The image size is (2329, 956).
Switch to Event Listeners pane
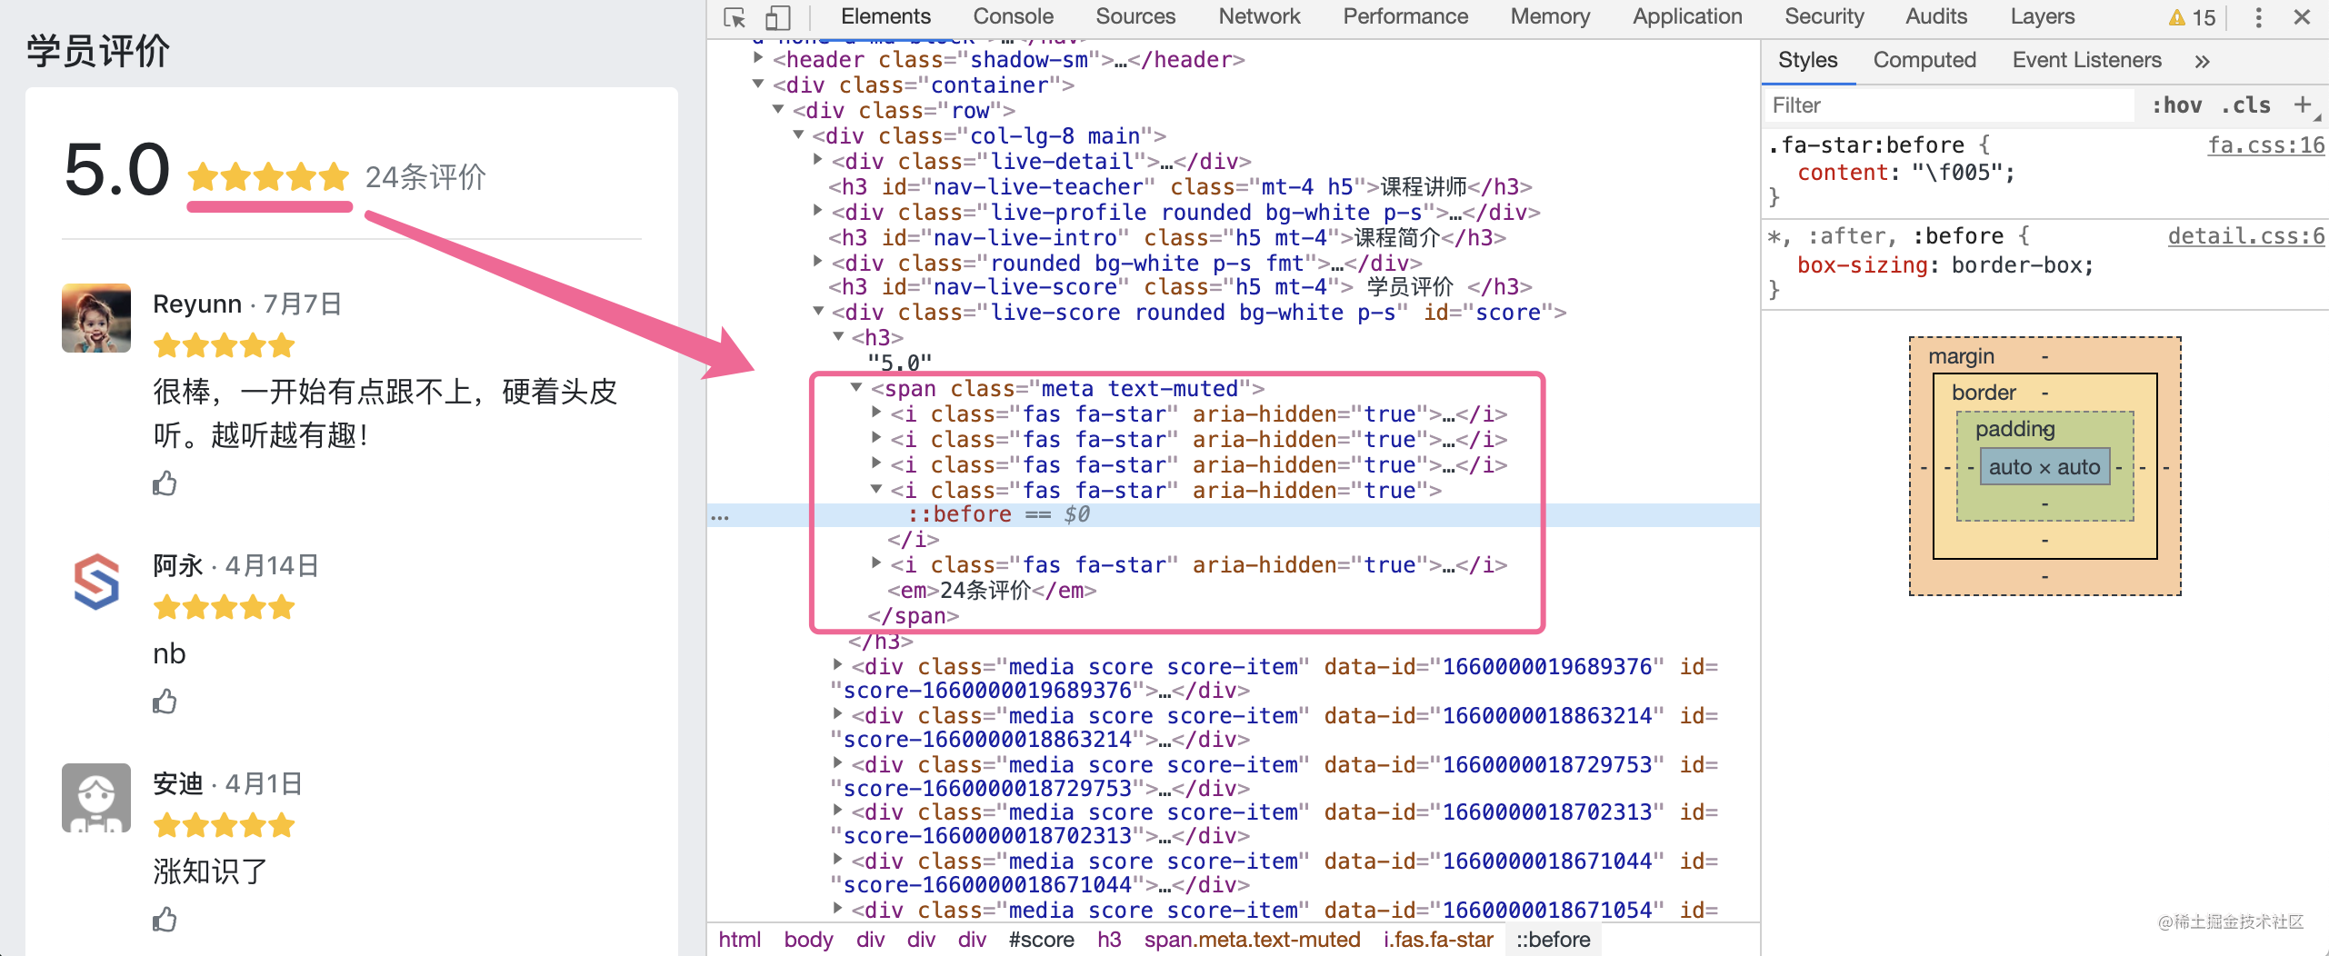point(2086,60)
